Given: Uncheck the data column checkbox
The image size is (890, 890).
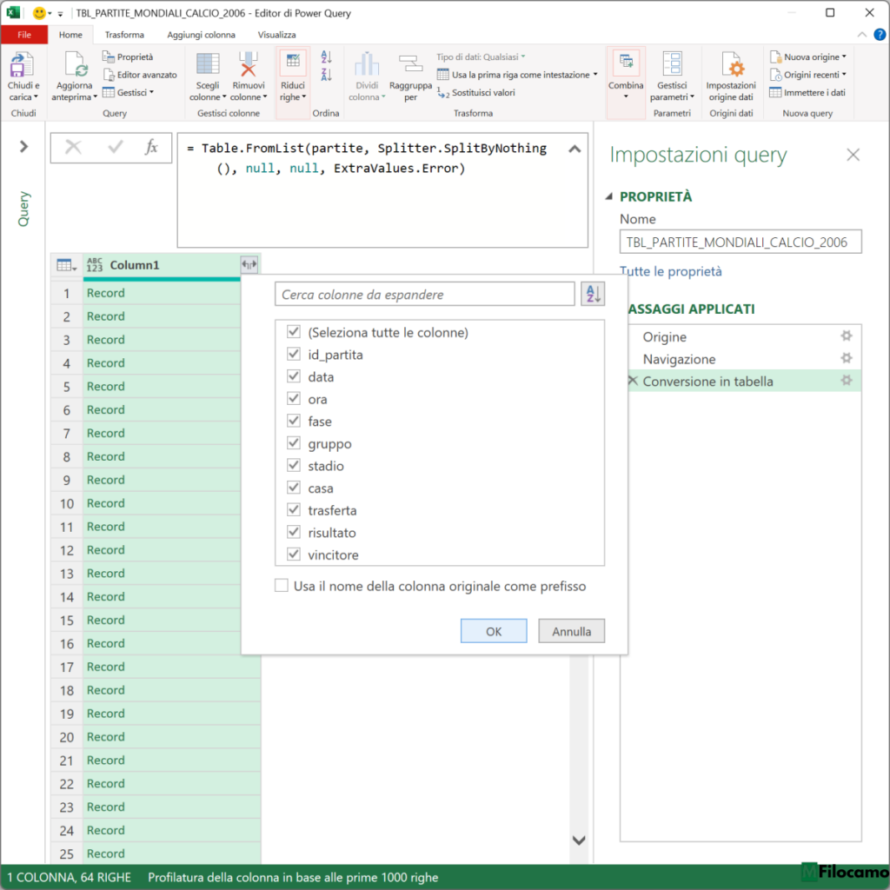Looking at the screenshot, I should 294,376.
